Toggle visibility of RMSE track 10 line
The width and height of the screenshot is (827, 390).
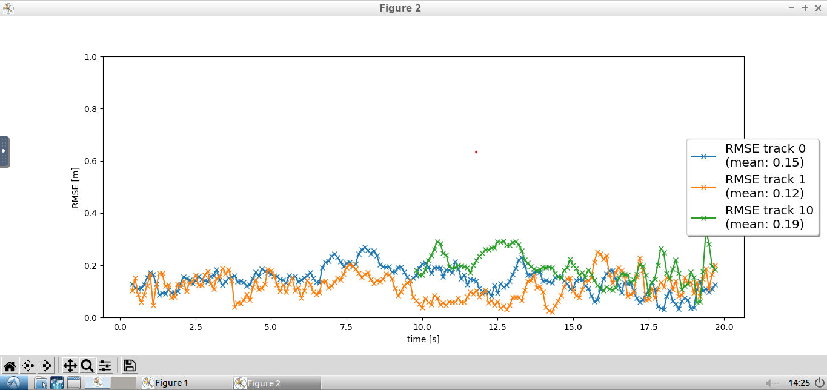(705, 217)
